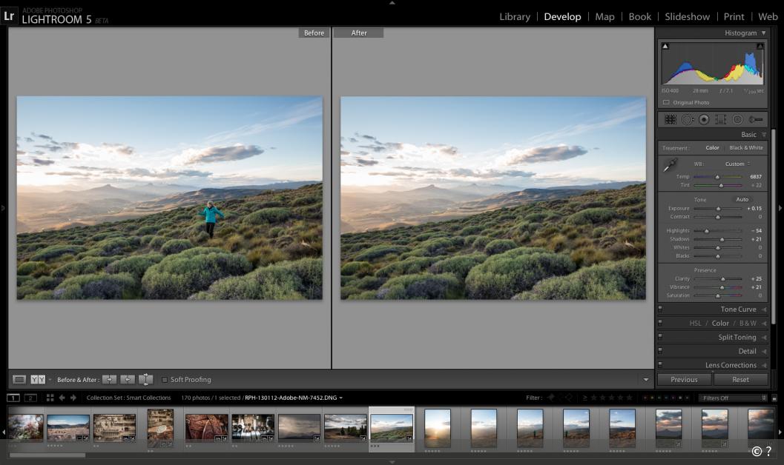Switch to the Web module
784x465 pixels.
coord(768,16)
